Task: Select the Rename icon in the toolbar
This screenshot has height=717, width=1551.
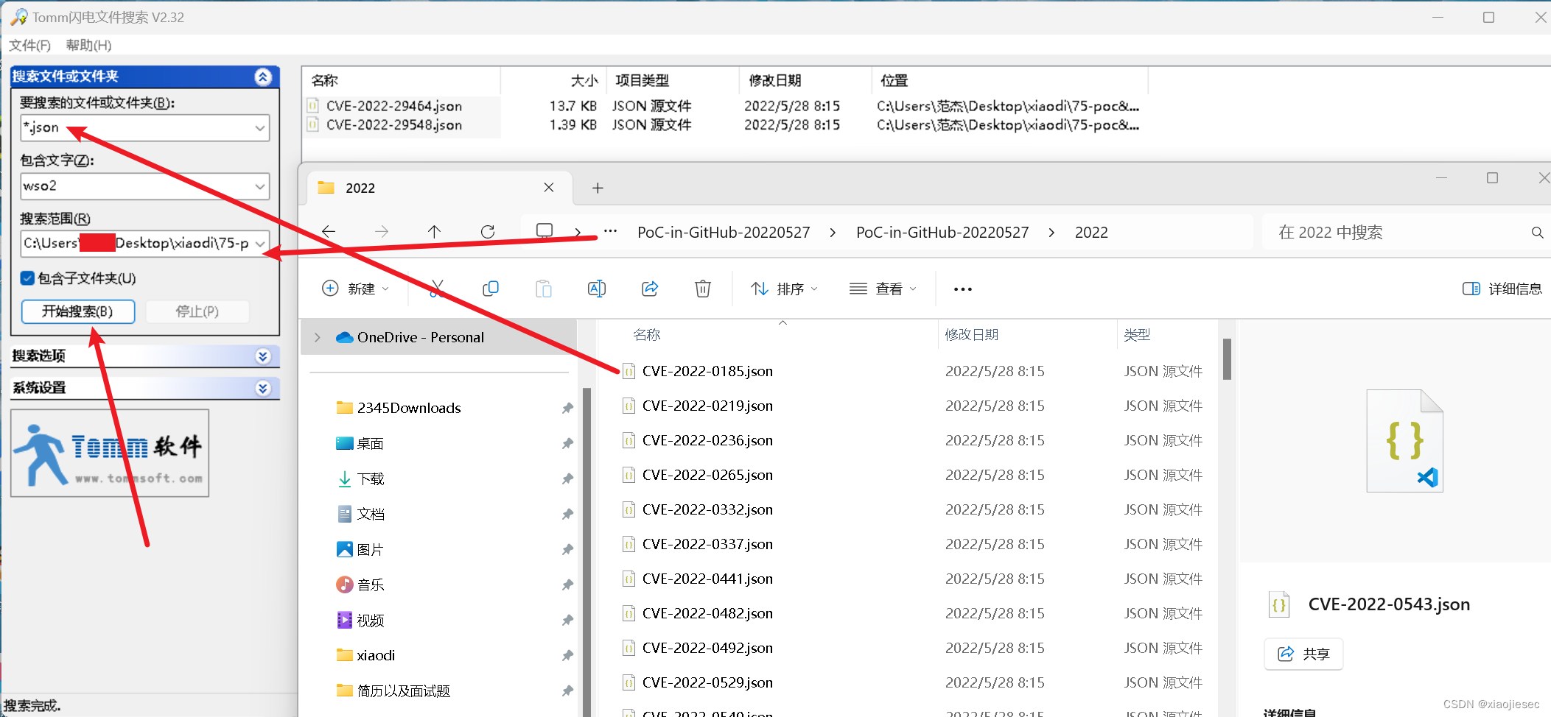Action: click(x=597, y=288)
